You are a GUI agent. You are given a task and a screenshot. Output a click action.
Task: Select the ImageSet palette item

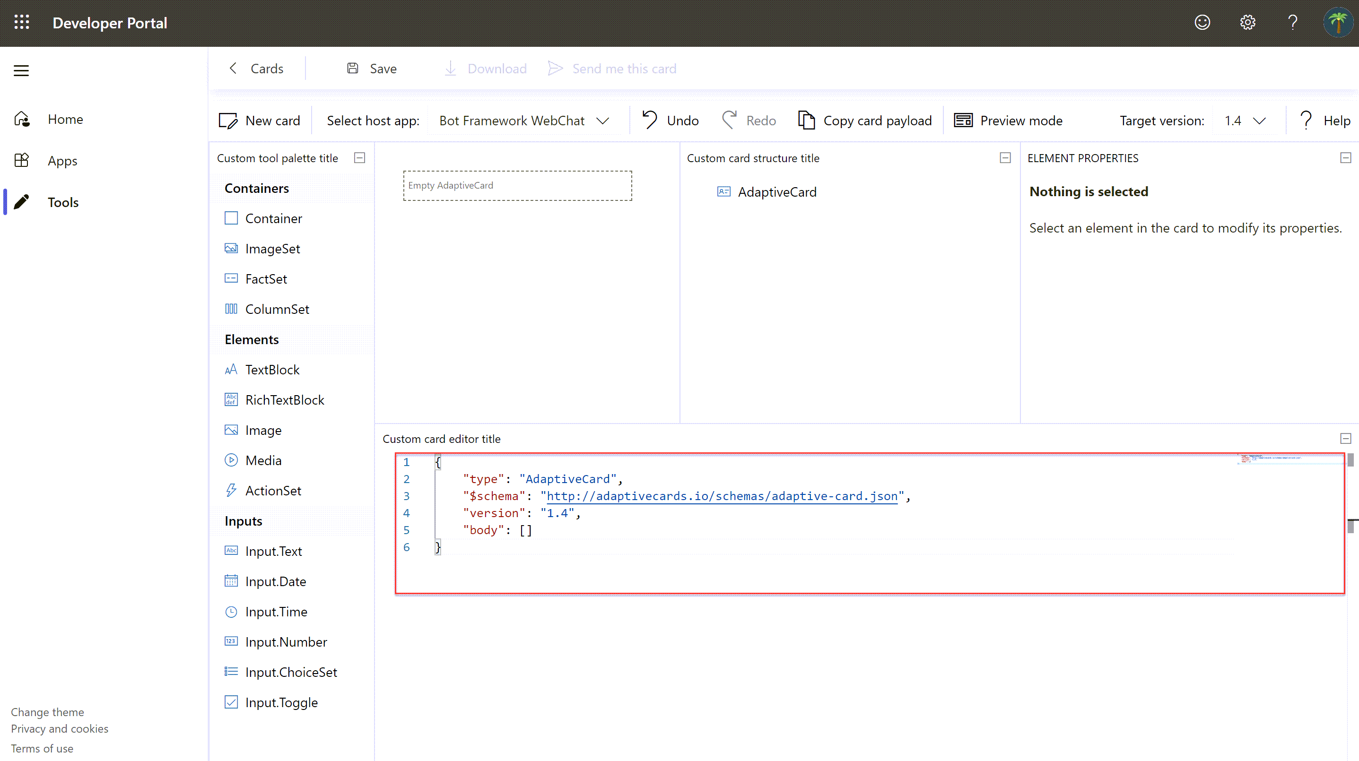point(293,249)
